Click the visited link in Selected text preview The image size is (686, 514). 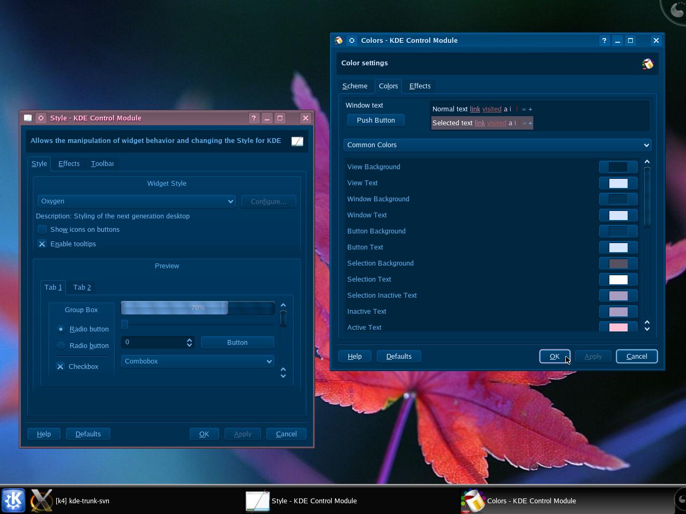pyautogui.click(x=496, y=123)
